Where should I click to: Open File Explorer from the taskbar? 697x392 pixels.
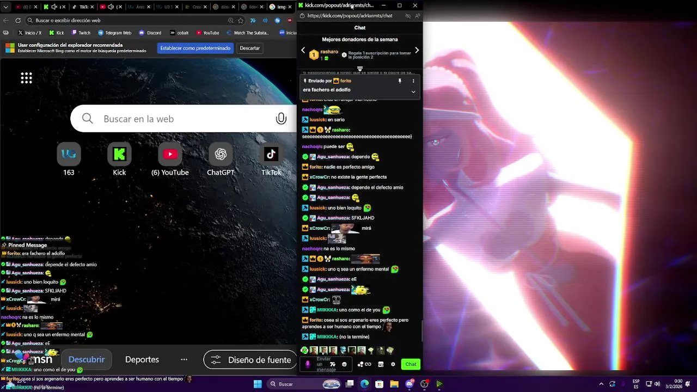pos(394,384)
